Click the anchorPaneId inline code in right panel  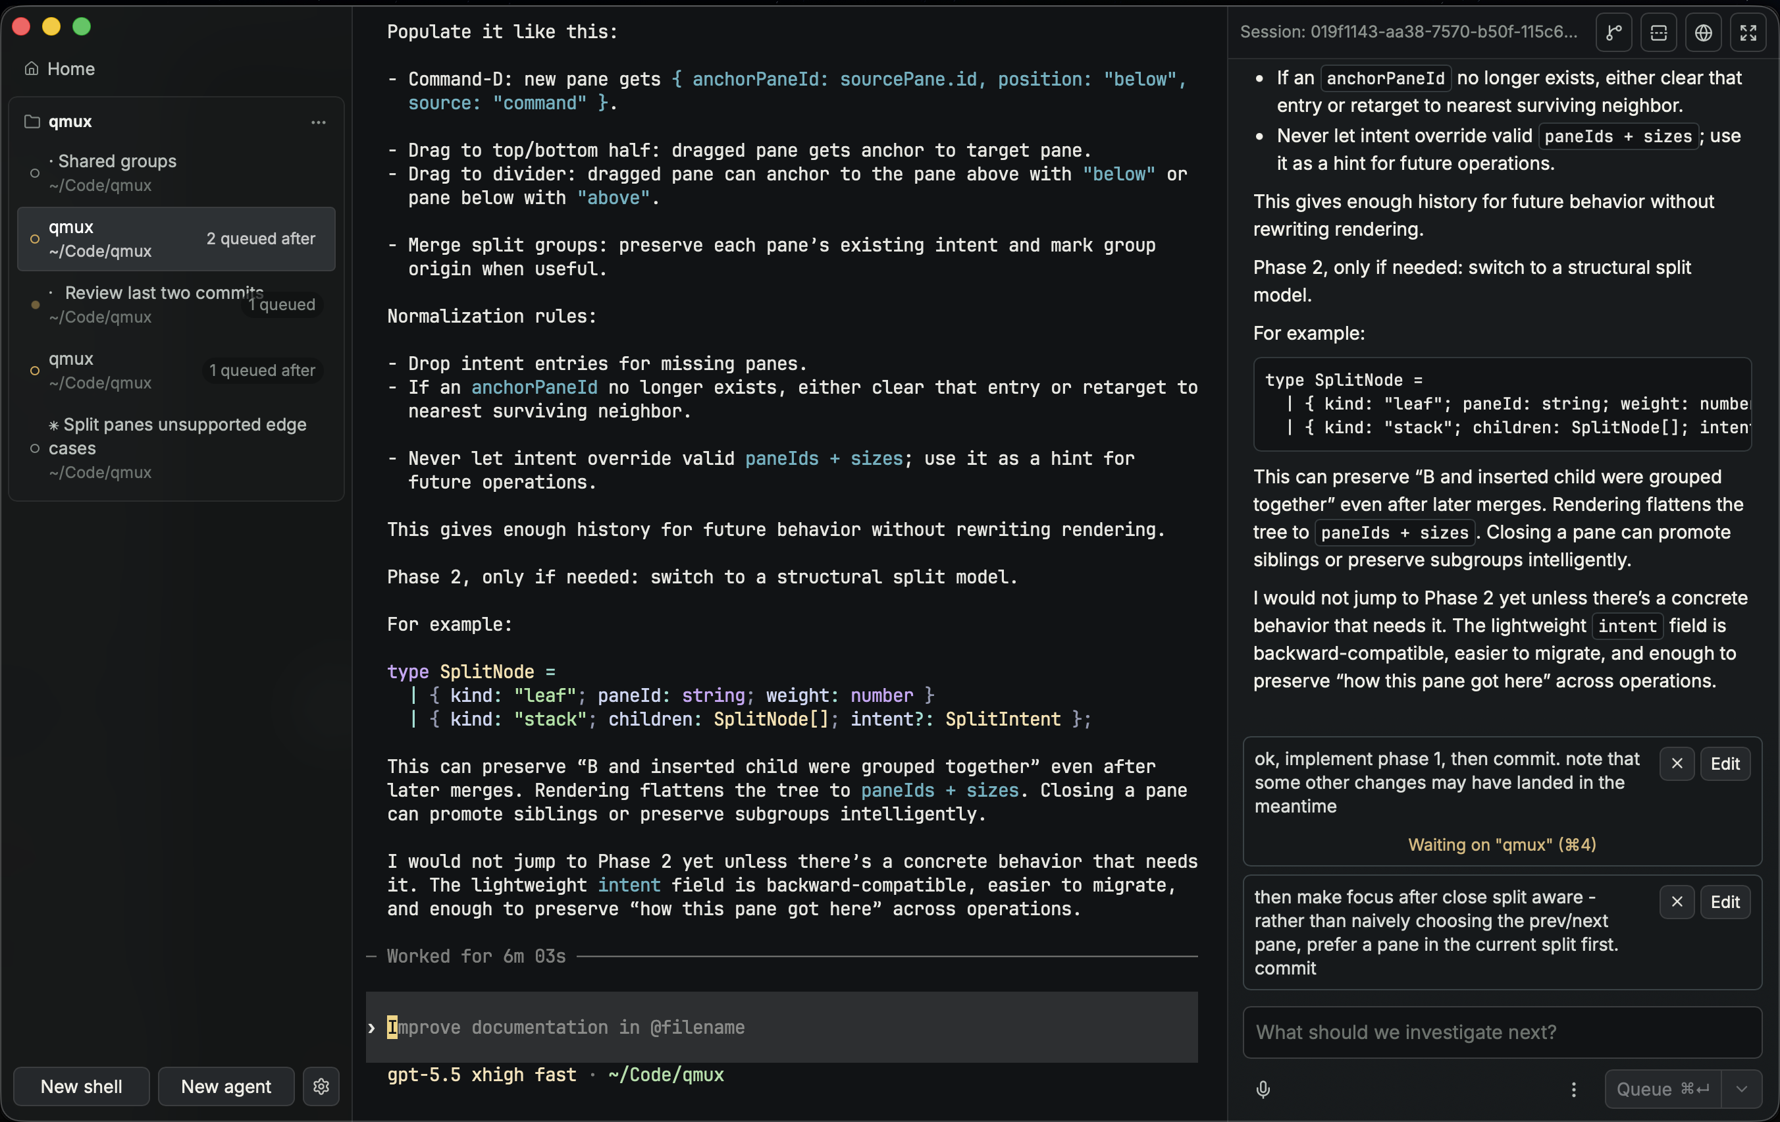click(x=1385, y=78)
